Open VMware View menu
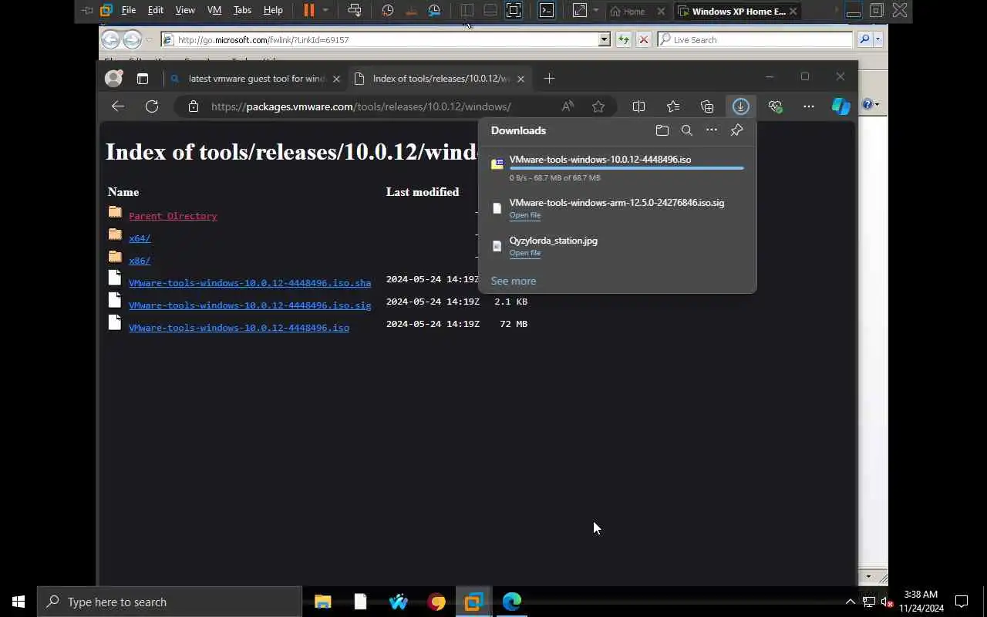987x617 pixels. 185,11
